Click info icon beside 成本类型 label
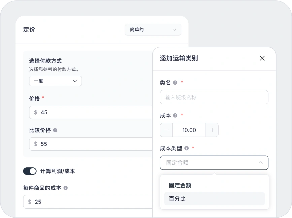 186,148
